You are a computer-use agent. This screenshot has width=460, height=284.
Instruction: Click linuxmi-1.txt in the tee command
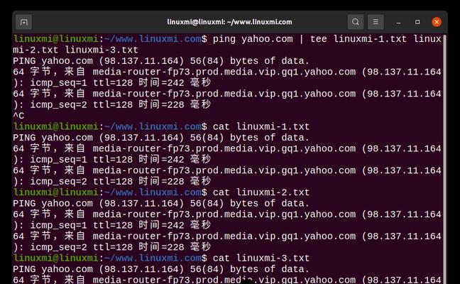[371, 39]
